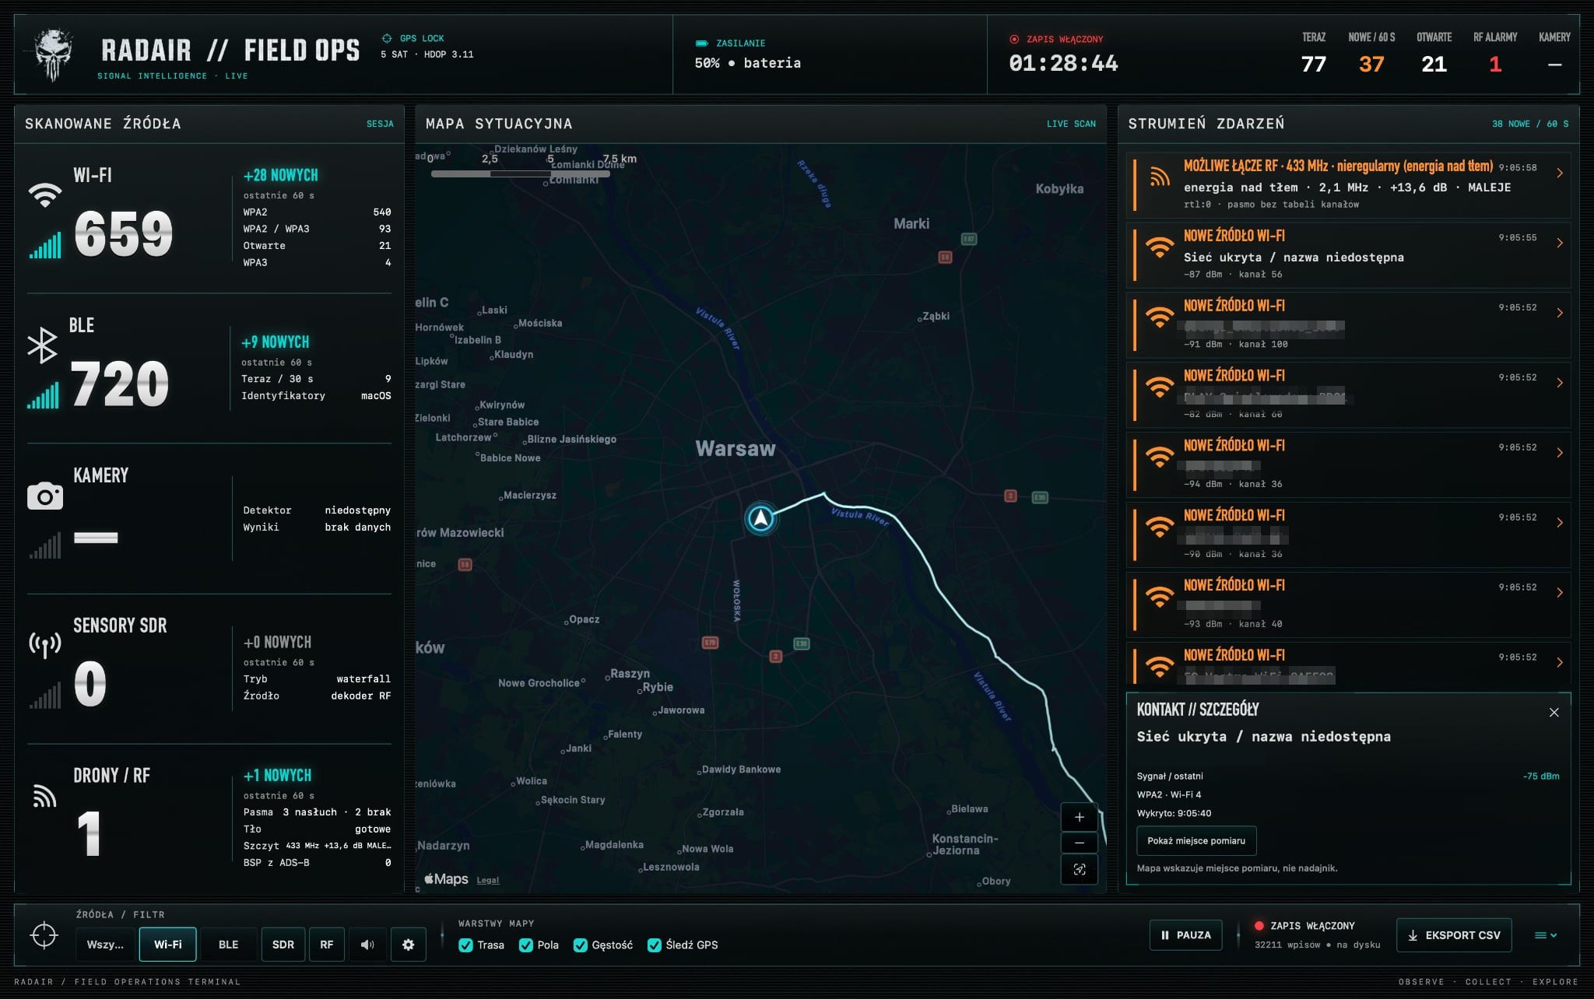Zoom in the map with plus button
This screenshot has width=1594, height=999.
1080,817
